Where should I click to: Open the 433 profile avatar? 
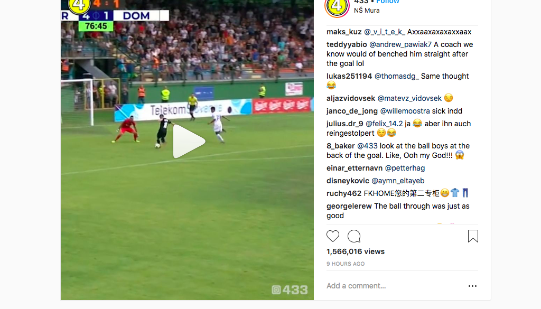click(x=337, y=6)
